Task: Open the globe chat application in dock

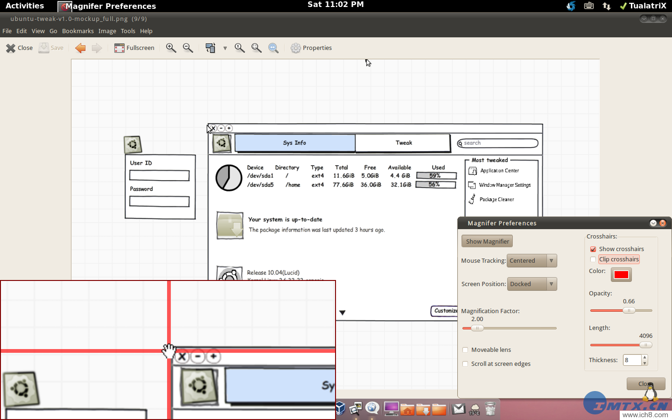Action: coord(372,408)
